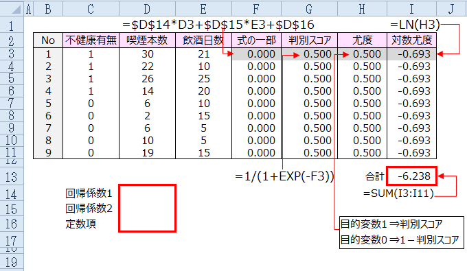Select cell with 飲酒日数 value 25
467x271 pixels.
203,78
